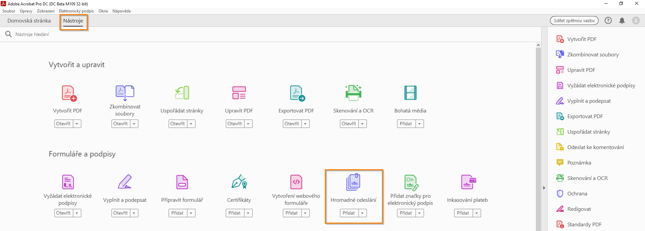
Task: Open the Elektronický podpis menu
Action: (x=76, y=11)
